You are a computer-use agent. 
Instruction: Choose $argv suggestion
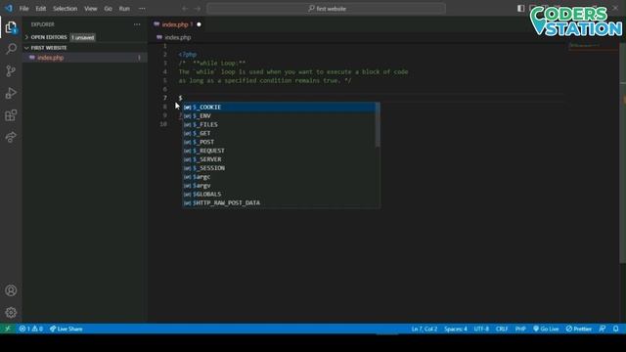pos(279,186)
